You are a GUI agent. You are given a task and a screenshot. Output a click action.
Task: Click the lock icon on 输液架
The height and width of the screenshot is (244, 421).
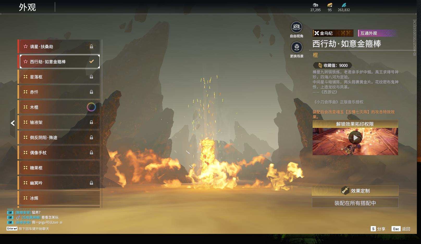pos(91,122)
